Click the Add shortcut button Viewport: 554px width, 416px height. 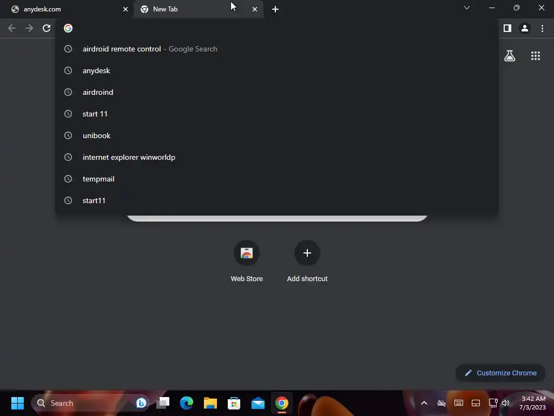pyautogui.click(x=307, y=262)
